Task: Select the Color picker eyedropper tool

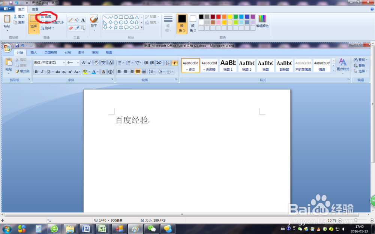Action: (77, 28)
